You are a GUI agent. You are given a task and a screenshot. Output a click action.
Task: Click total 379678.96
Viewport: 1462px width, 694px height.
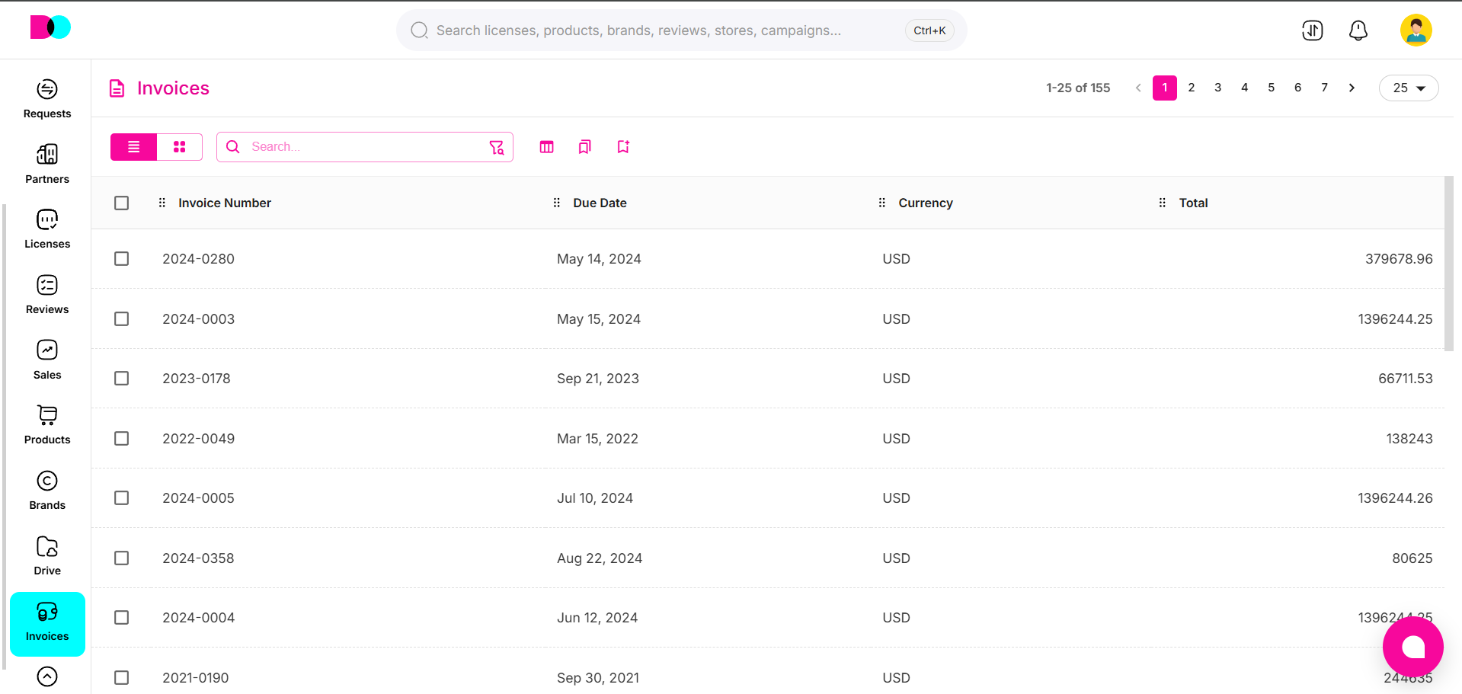point(1399,259)
